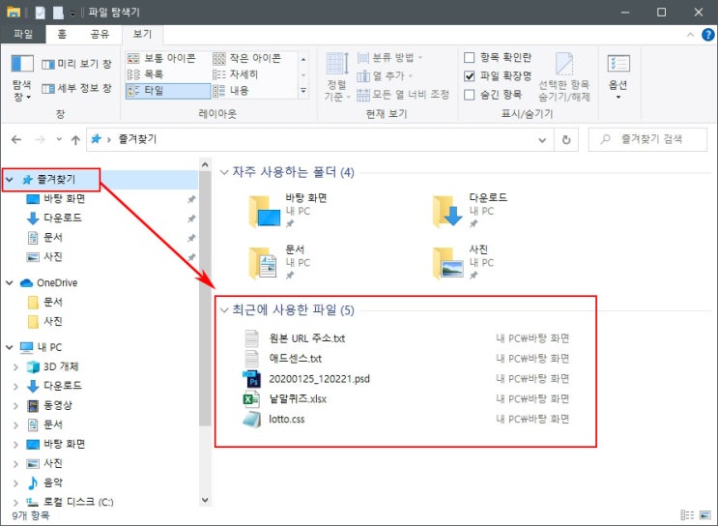The width and height of the screenshot is (718, 526).
Task: Open the Desktop (바탕 화면) folder tile
Action: [289, 211]
